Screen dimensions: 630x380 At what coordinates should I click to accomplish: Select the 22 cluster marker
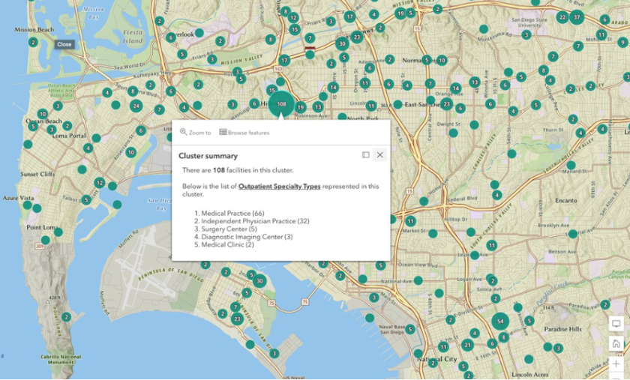coord(562,17)
